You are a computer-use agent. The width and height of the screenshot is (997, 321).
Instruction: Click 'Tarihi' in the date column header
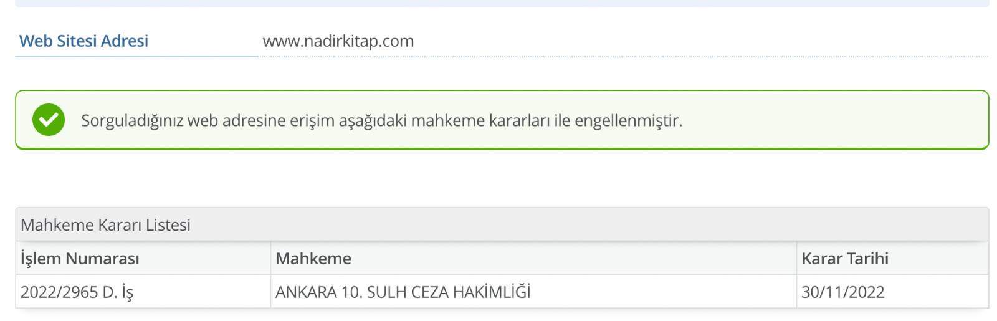point(867,259)
